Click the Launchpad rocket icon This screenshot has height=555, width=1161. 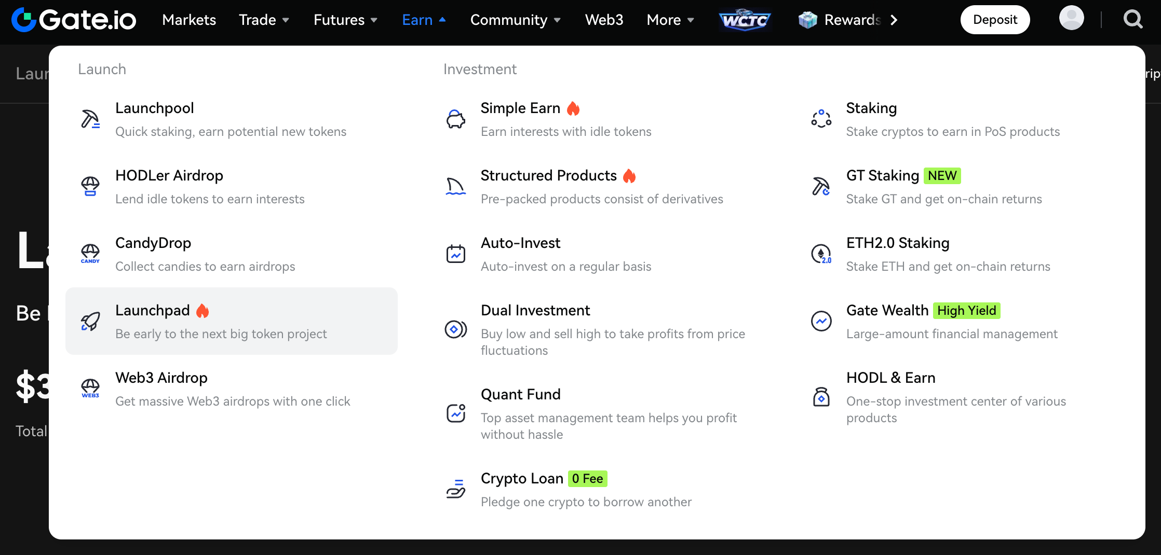pos(90,321)
